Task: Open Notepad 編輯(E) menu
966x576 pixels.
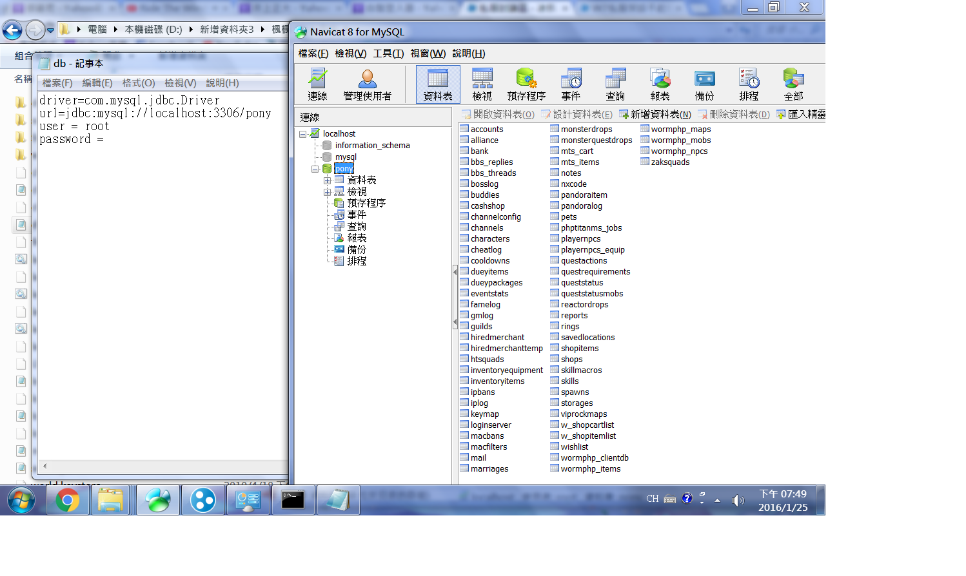Action: point(97,83)
